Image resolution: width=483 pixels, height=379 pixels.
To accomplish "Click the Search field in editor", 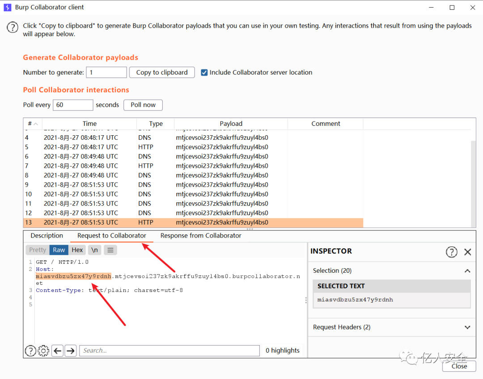I will point(169,351).
